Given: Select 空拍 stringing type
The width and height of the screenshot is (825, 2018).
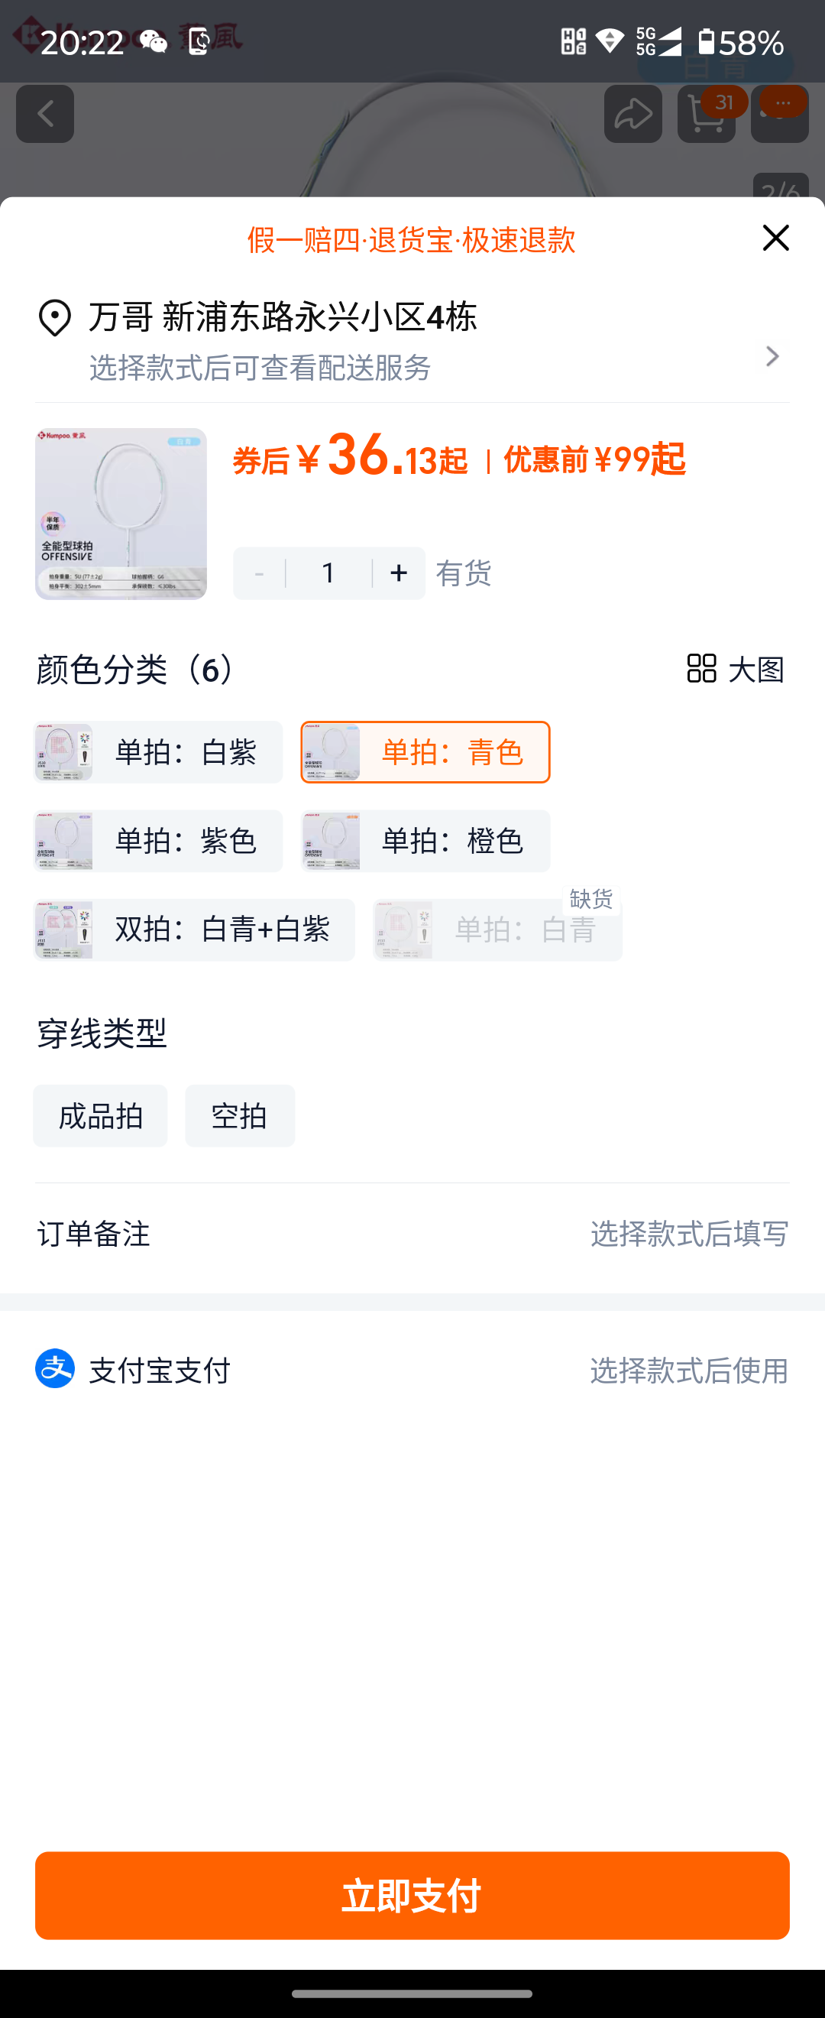Looking at the screenshot, I should (241, 1115).
